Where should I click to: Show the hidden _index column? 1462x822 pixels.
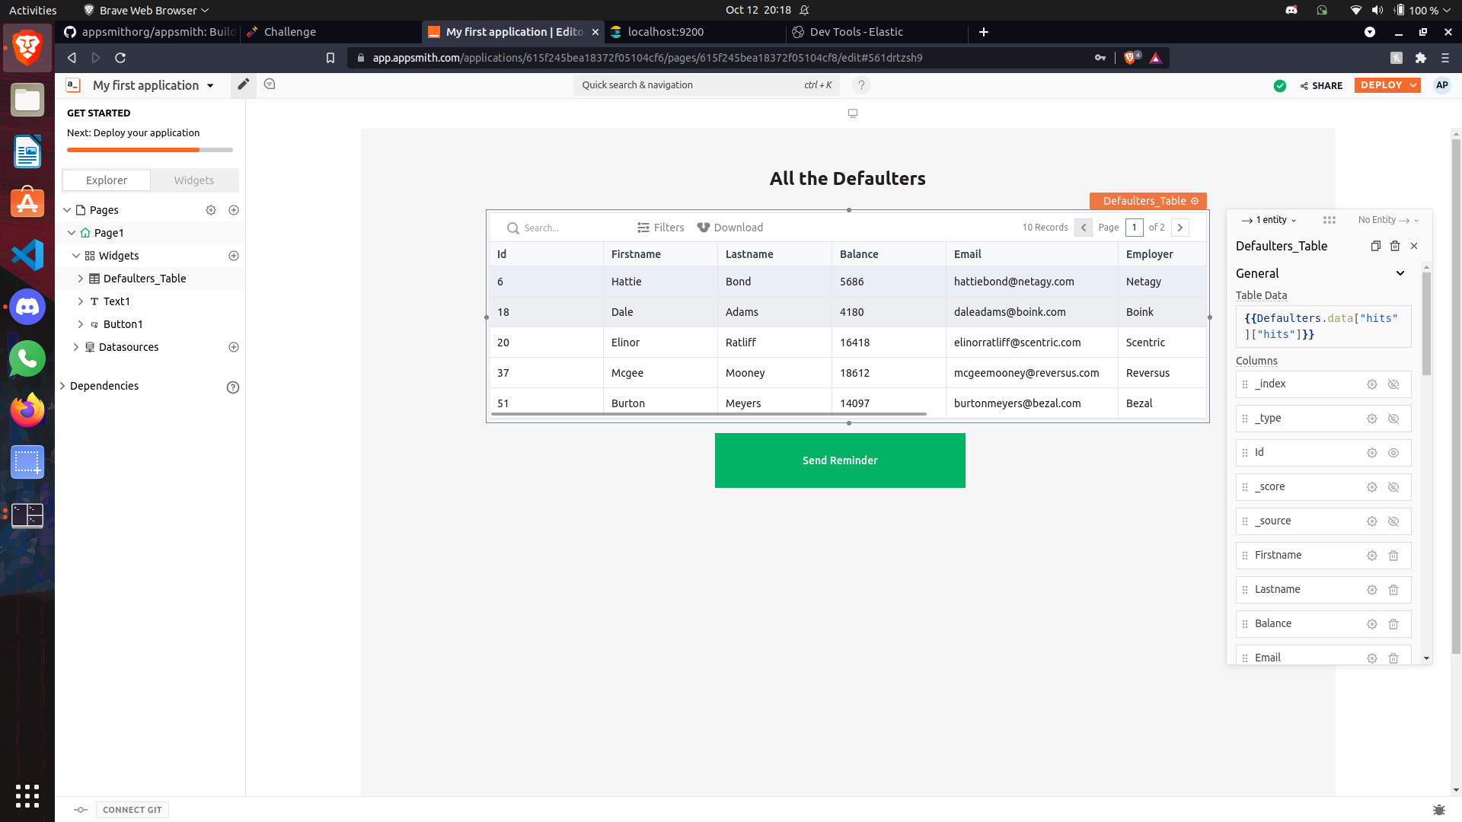[x=1393, y=384]
